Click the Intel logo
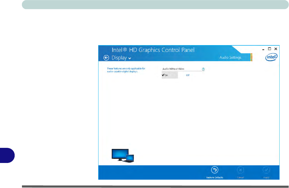This screenshot has height=188, width=289. pyautogui.click(x=271, y=57)
